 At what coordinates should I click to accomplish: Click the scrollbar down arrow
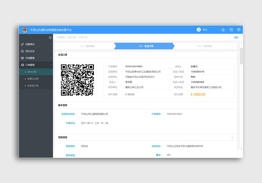click(241, 148)
